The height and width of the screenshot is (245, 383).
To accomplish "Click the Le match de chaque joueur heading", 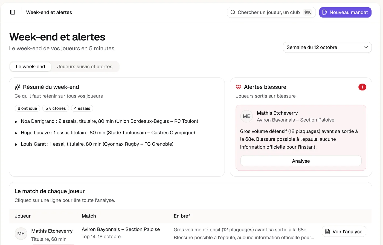I will click(50, 191).
